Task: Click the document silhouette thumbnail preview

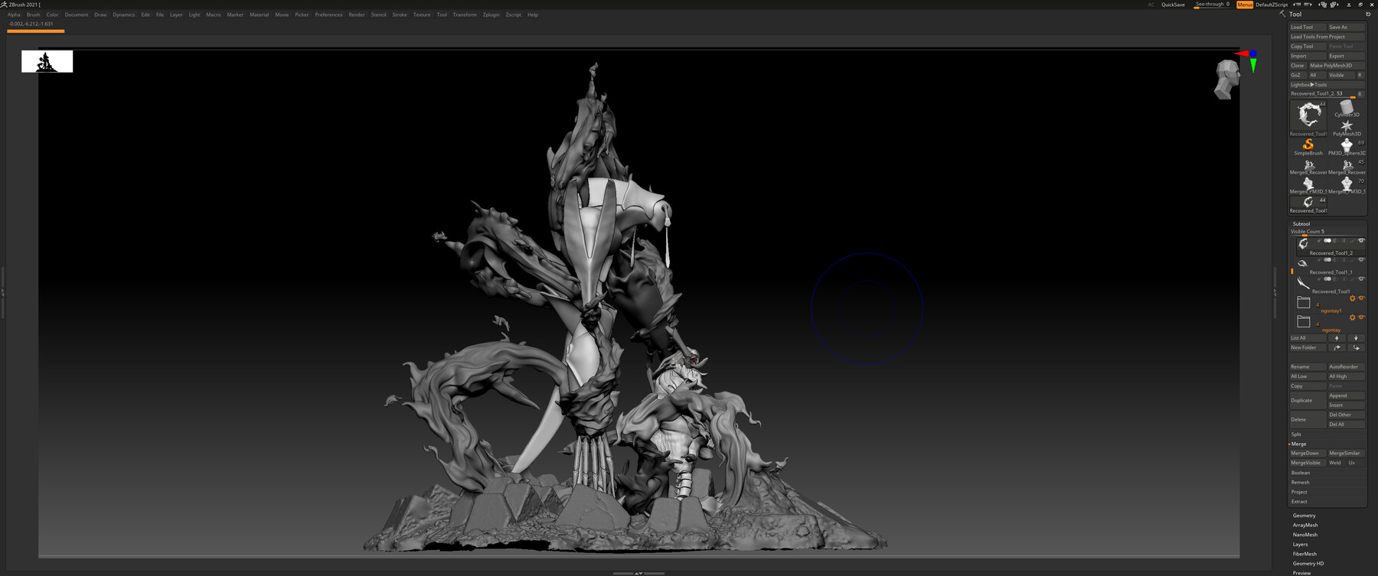Action: 47,61
